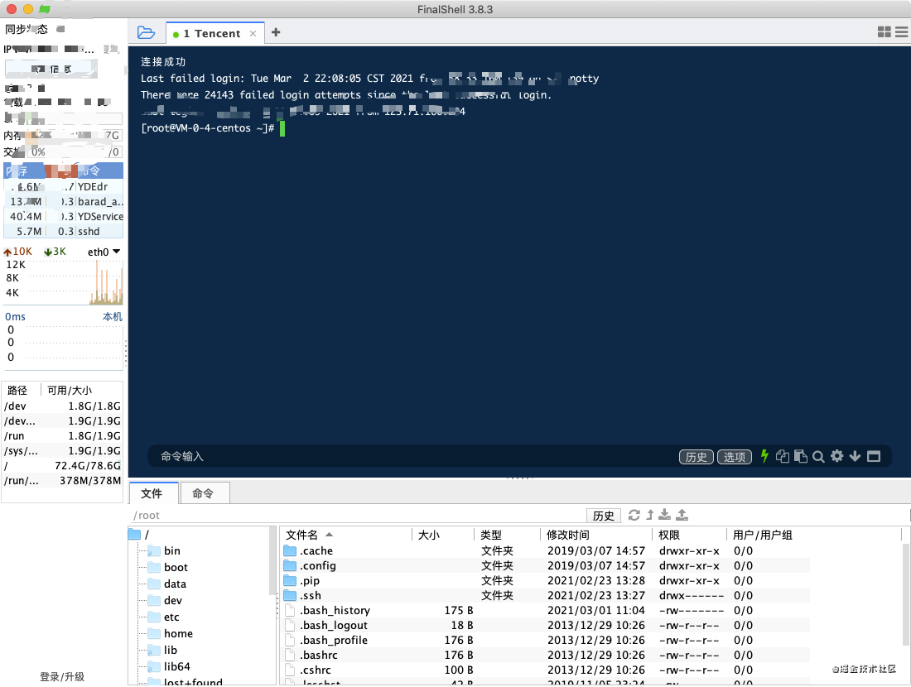Viewport: 911px width, 687px height.
Task: Select .cache folder in file list
Action: [x=546, y=550]
